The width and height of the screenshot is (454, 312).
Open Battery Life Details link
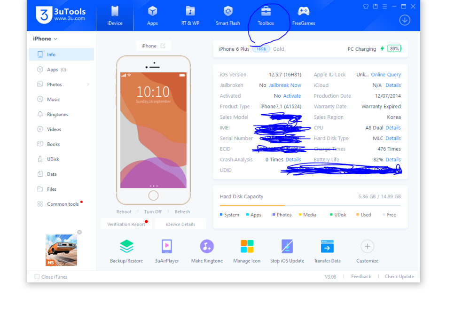[x=393, y=160]
